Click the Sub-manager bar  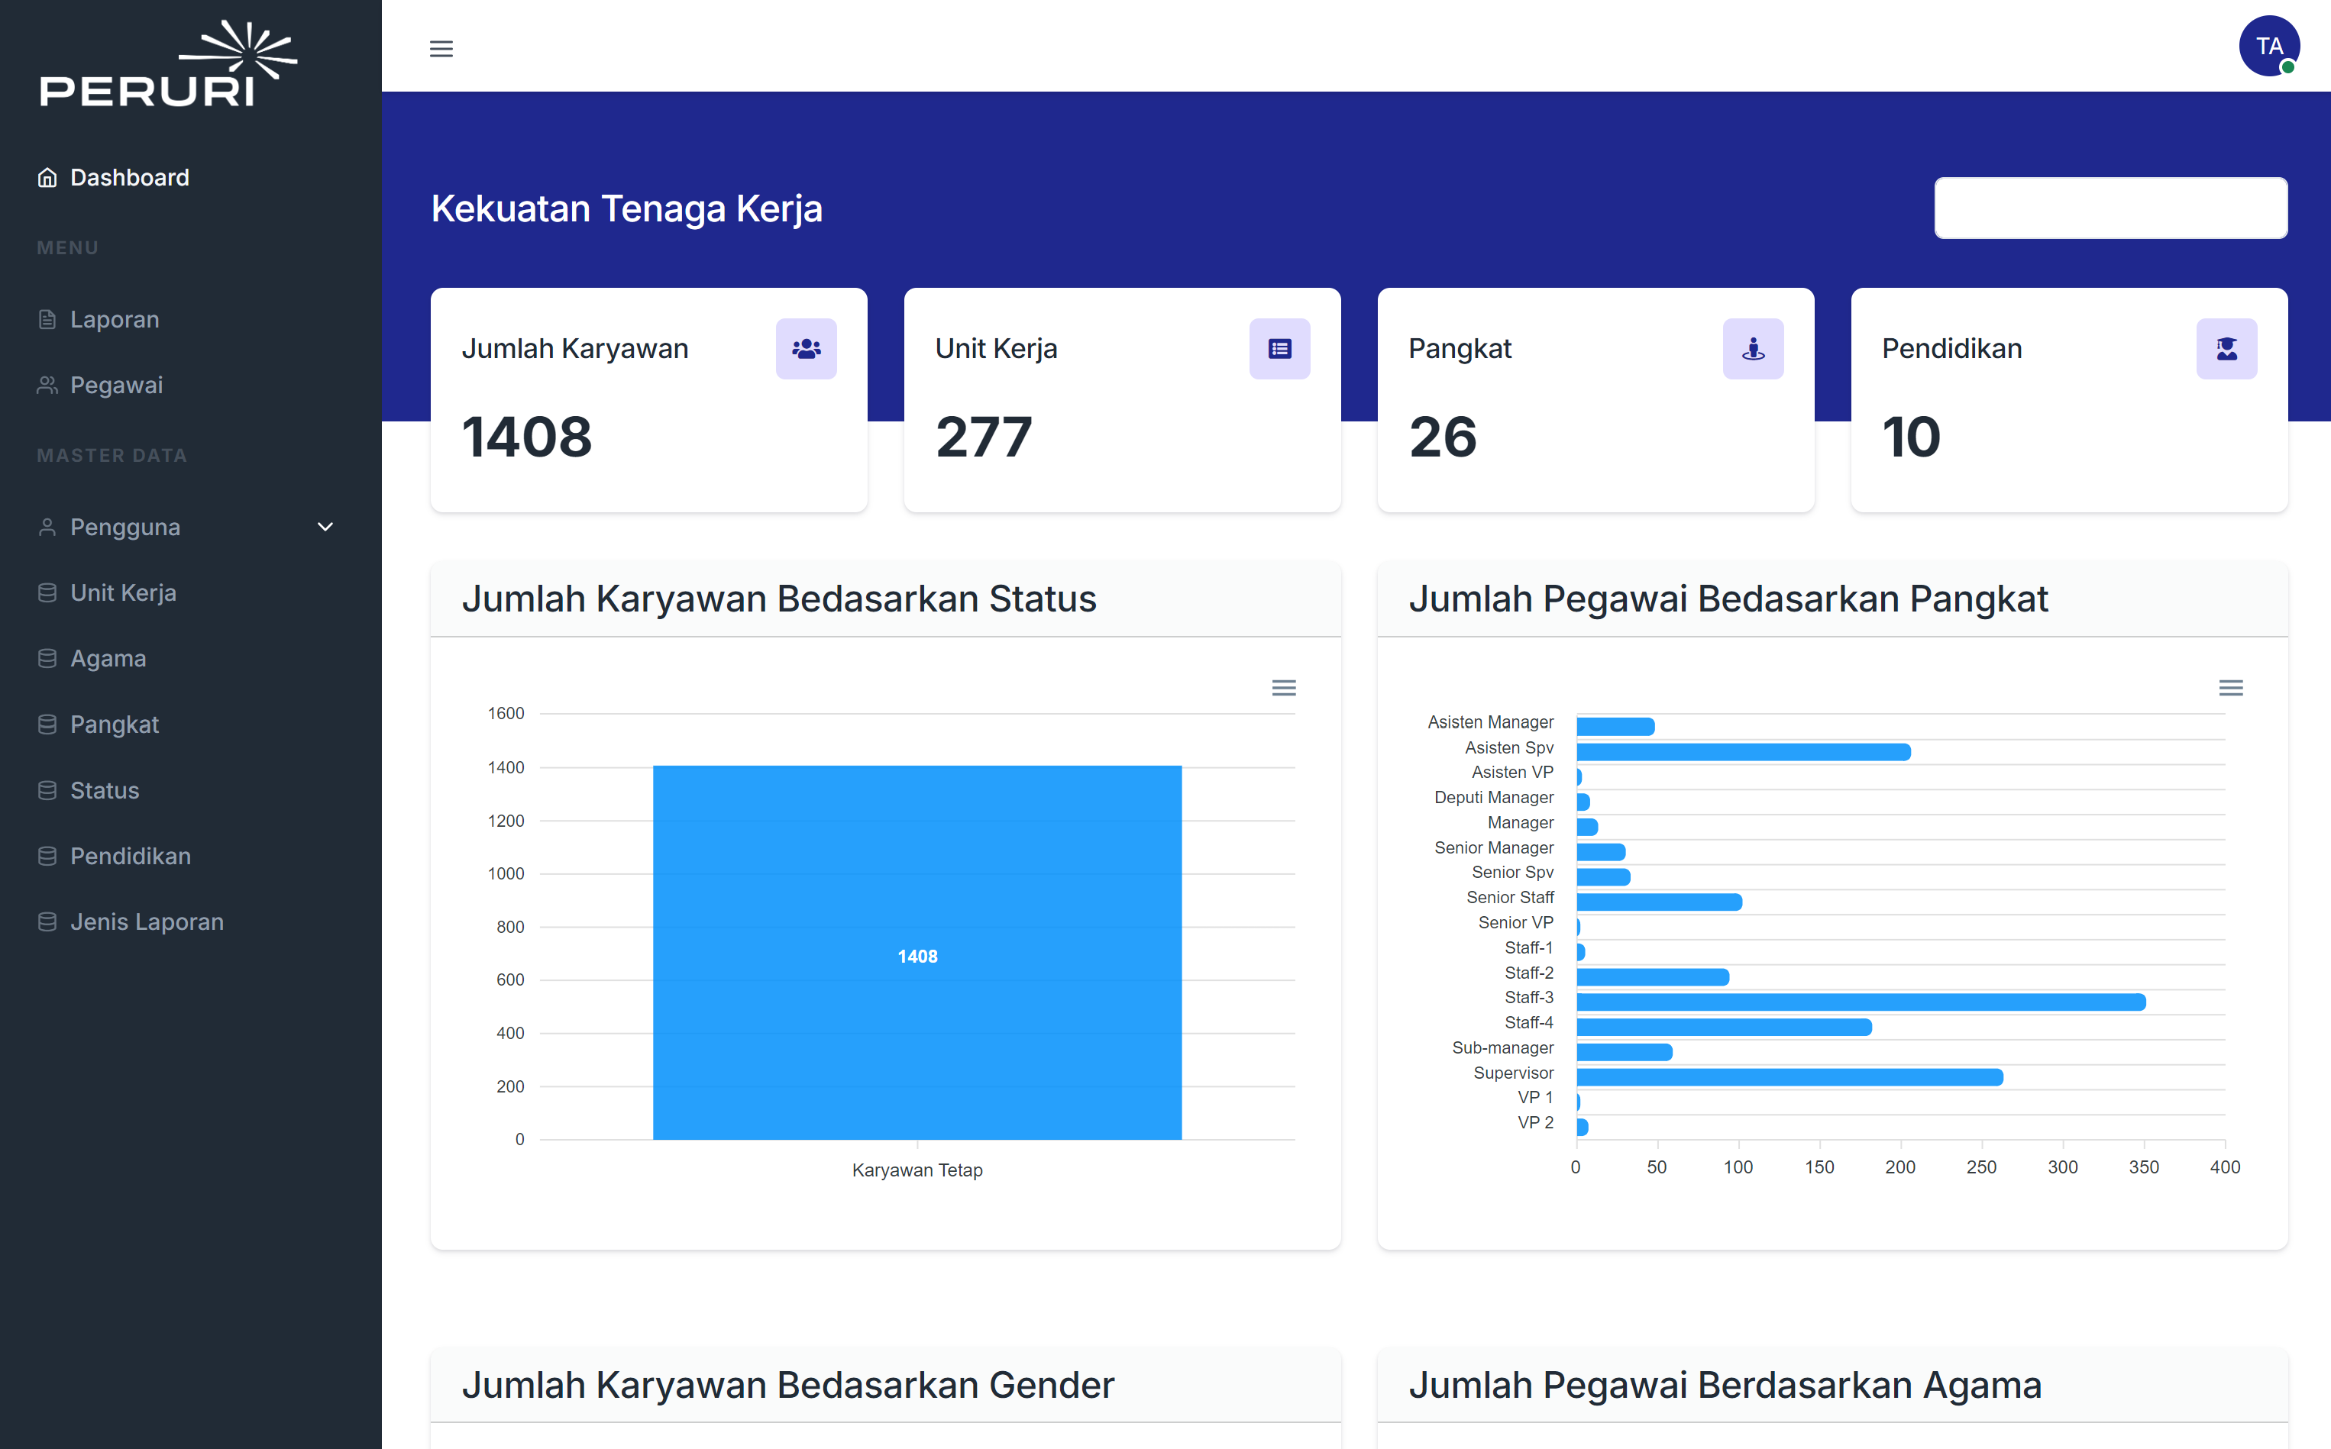click(x=1625, y=1052)
